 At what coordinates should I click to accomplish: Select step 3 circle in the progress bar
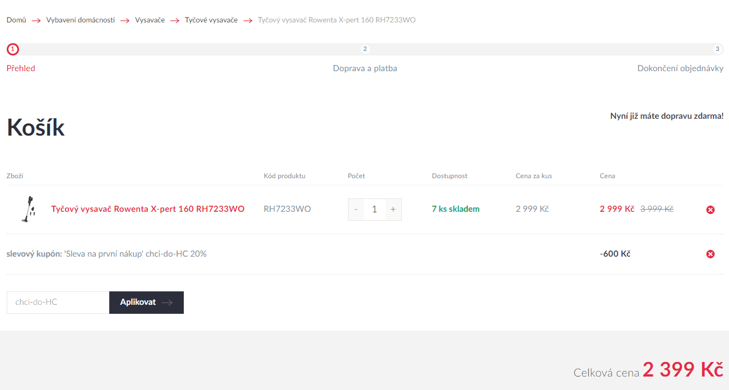click(718, 49)
